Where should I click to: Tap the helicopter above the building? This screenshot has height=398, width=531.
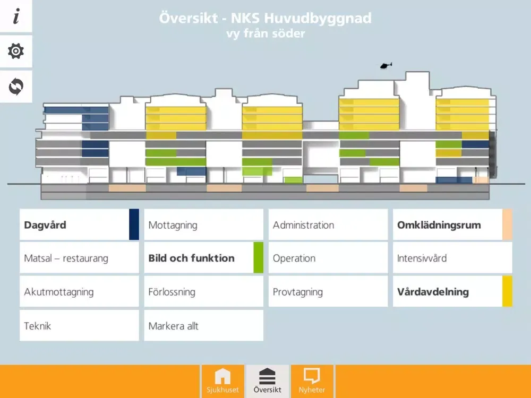coord(386,65)
